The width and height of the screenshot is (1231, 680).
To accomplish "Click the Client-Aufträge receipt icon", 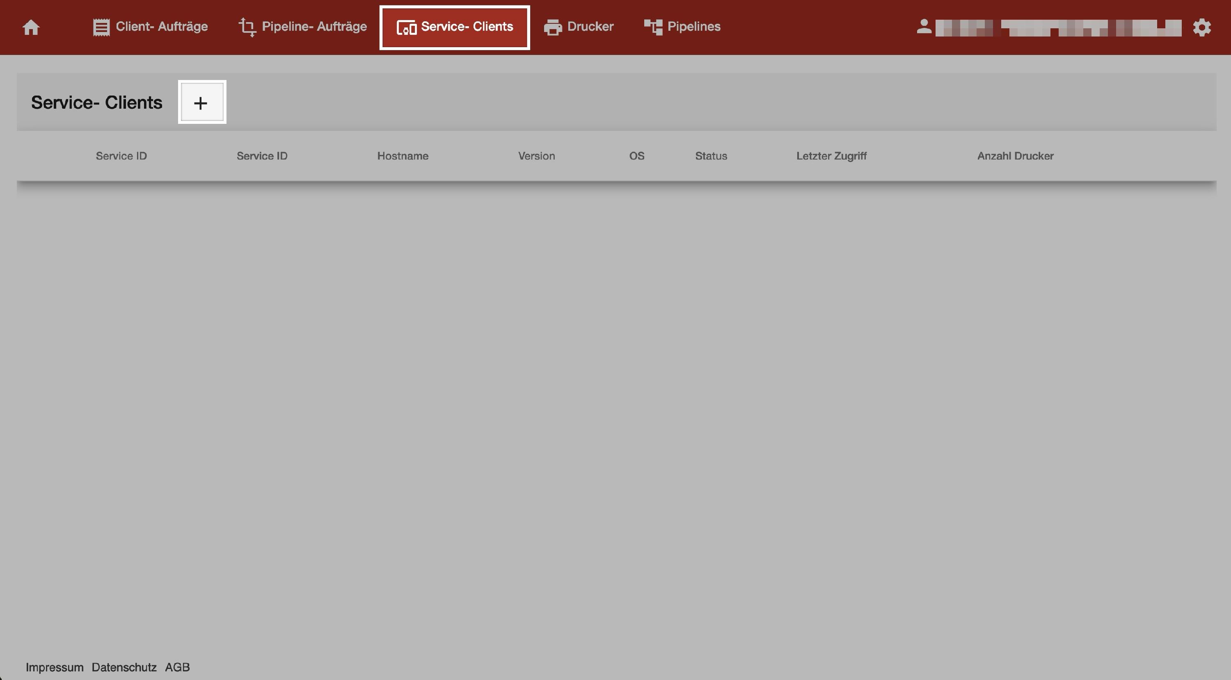I will coord(101,27).
